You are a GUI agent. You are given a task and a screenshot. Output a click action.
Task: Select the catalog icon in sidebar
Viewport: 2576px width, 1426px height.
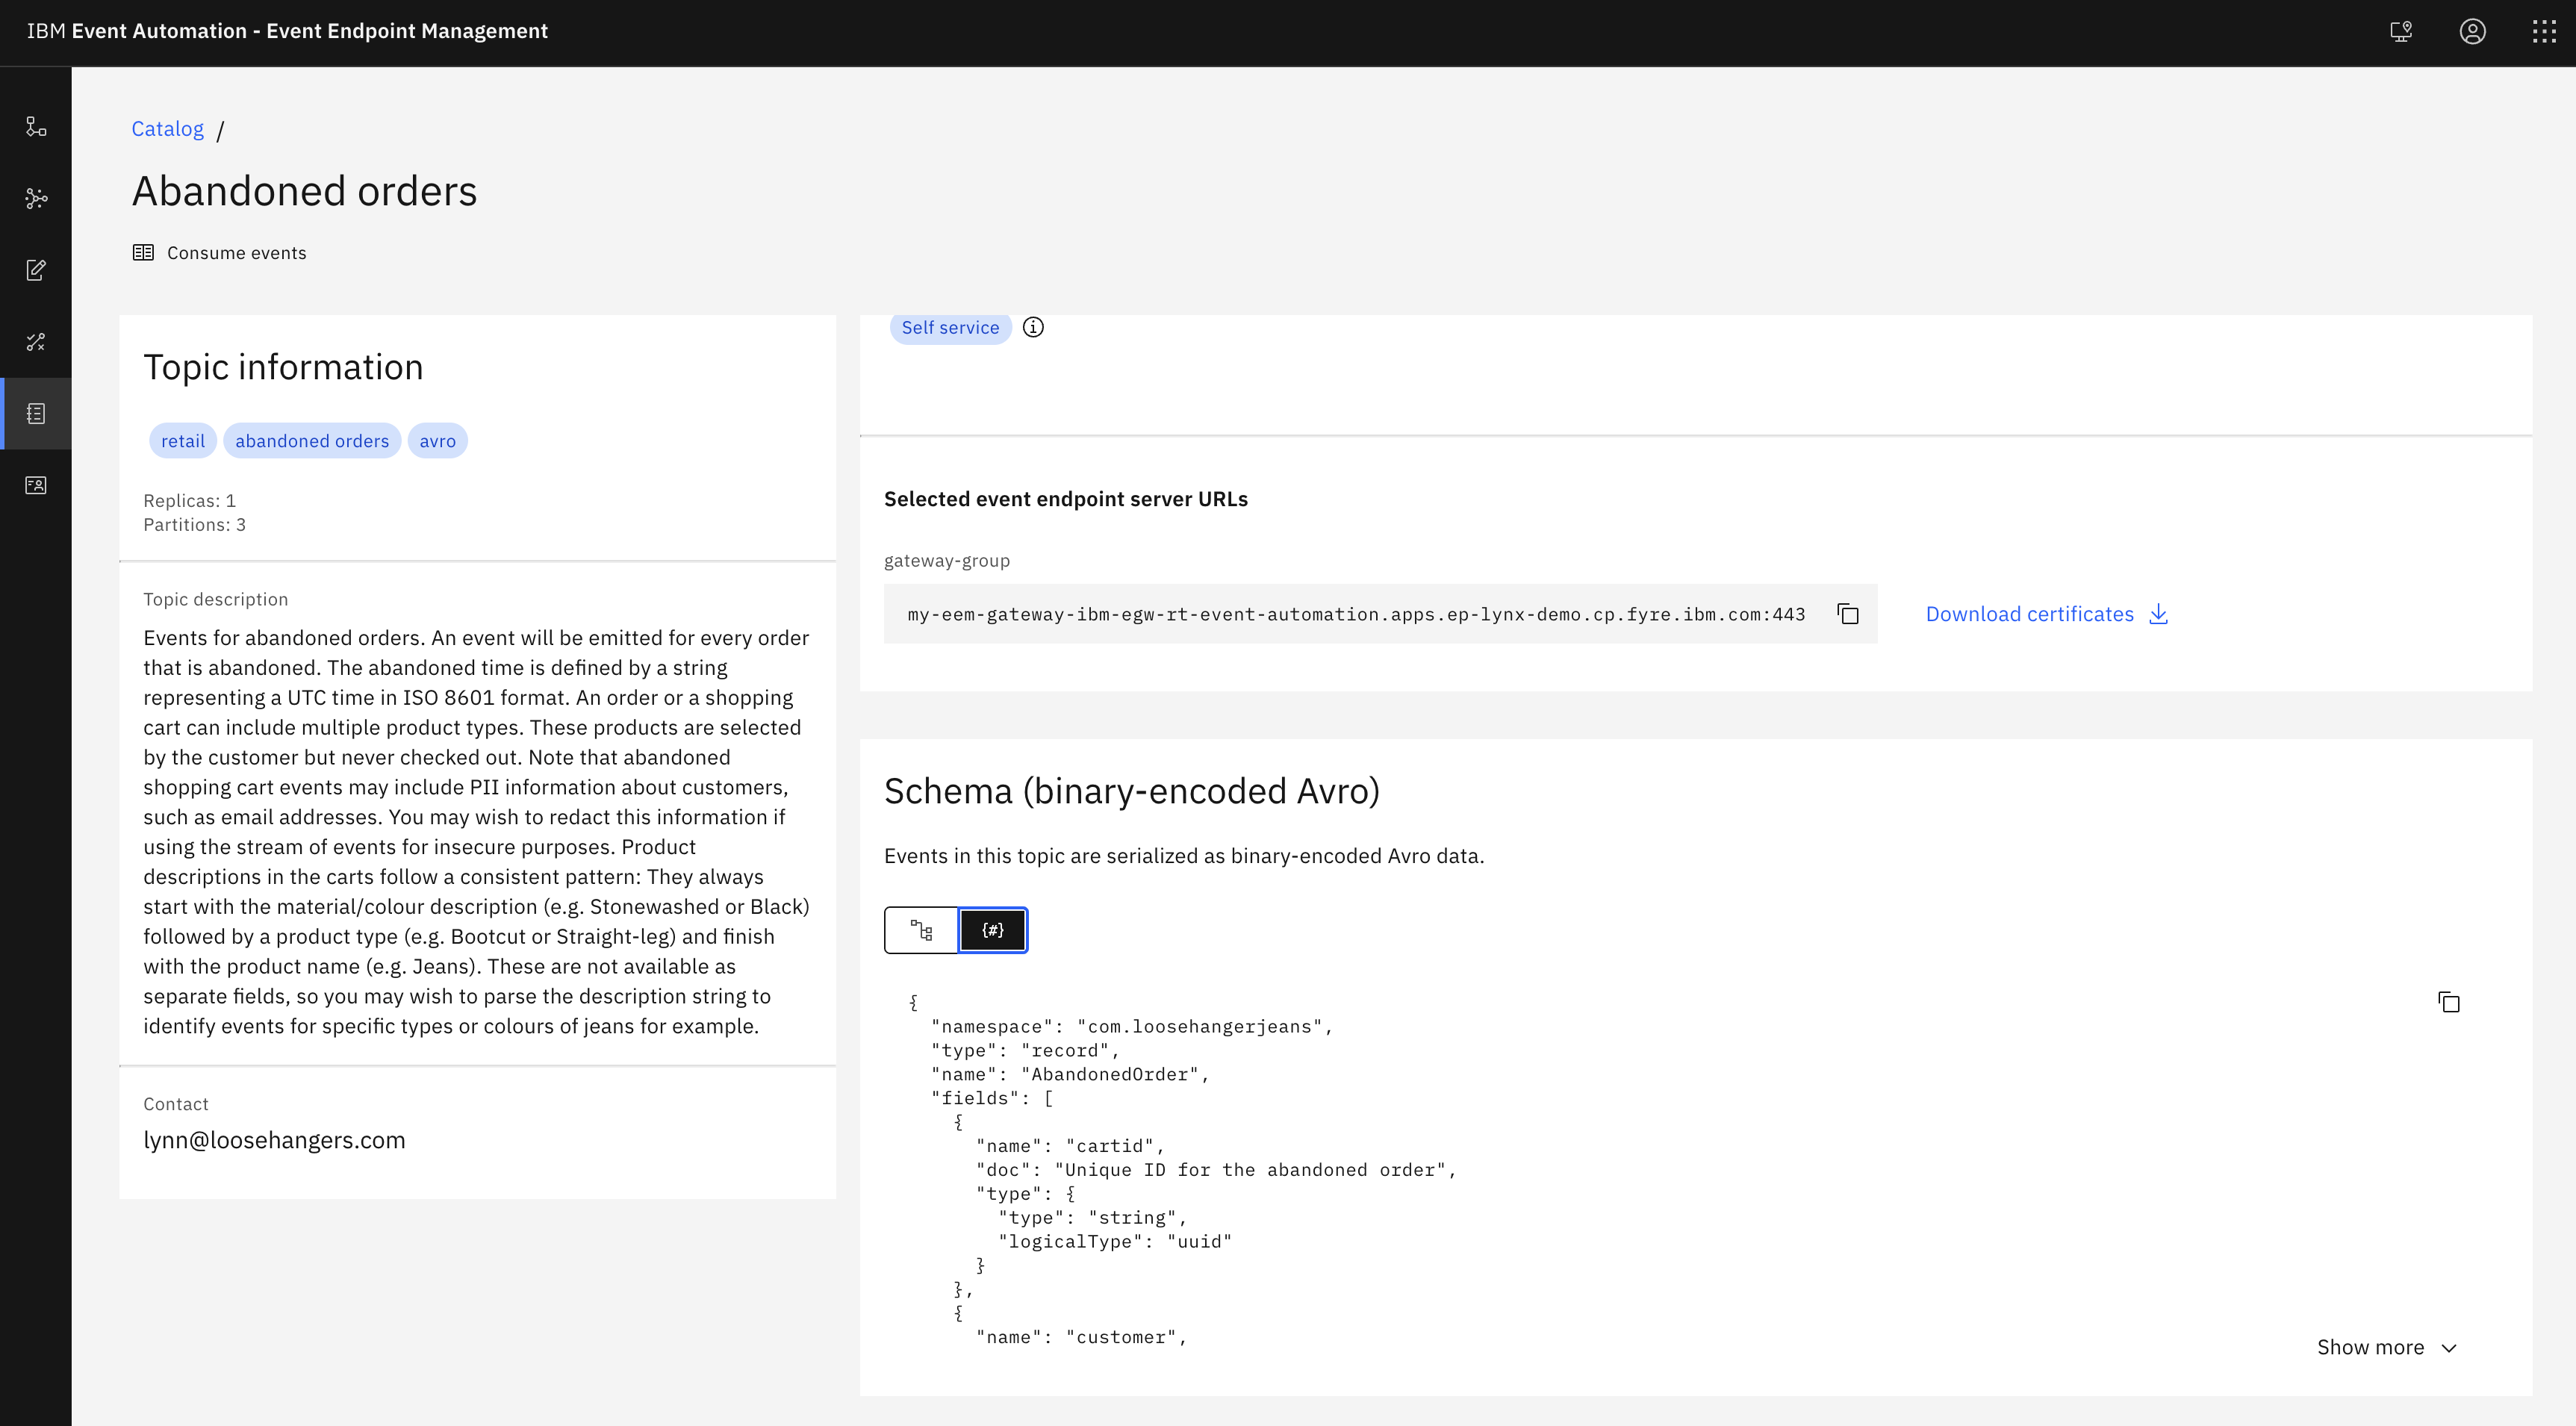pyautogui.click(x=36, y=414)
